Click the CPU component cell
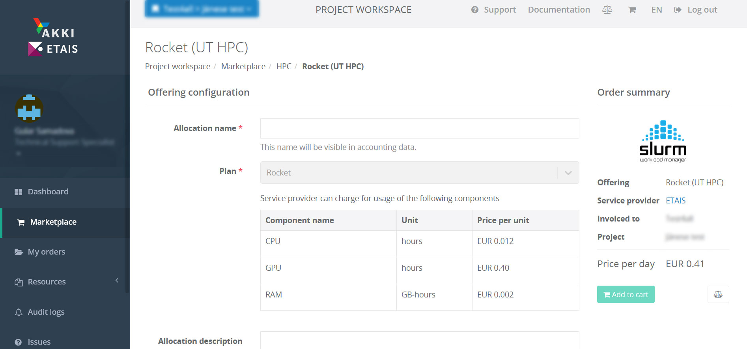The height and width of the screenshot is (349, 747). pyautogui.click(x=328, y=244)
